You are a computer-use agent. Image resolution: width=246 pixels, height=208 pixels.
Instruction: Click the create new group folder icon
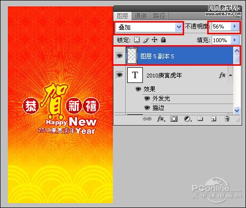[200, 119]
